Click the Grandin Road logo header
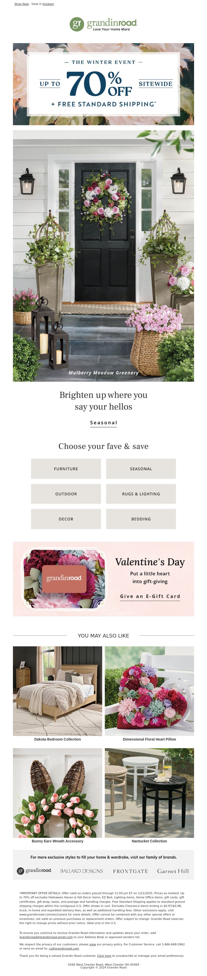 tap(103, 24)
